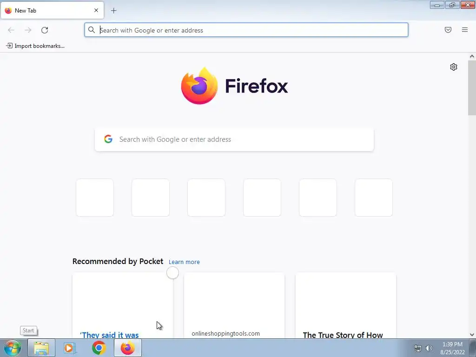
Task: Click the Firefox taskbar button
Action: (x=128, y=348)
